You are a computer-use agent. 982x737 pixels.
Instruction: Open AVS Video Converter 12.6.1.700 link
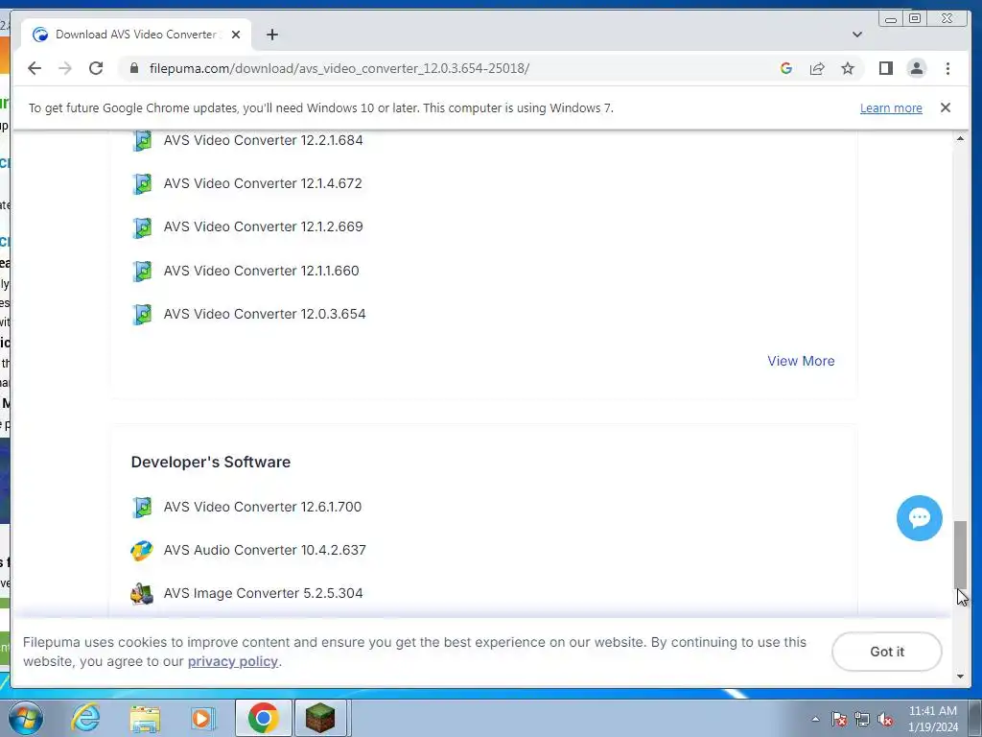tap(263, 507)
